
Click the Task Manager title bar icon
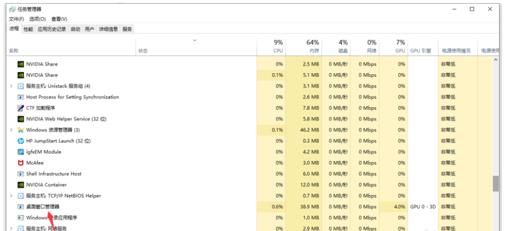tap(12, 9)
